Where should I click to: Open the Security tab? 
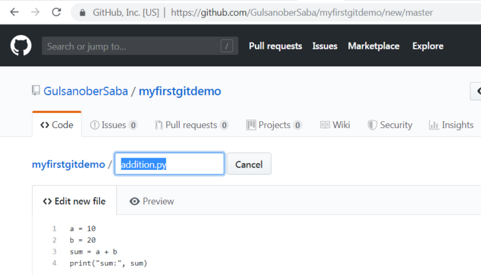[390, 125]
